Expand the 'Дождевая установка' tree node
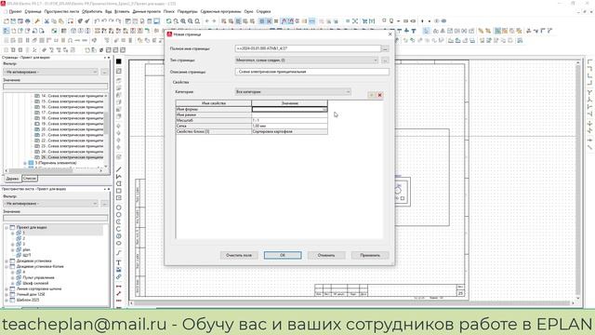The height and width of the screenshot is (335, 595). [7, 261]
